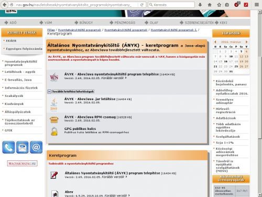
Task: Open downloads via the down-arrow toolbar icon
Action: coord(200,5)
